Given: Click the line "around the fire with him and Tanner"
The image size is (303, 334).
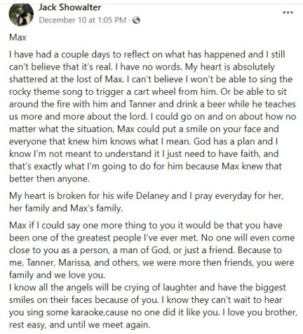Looking at the screenshot, I should click(152, 104).
